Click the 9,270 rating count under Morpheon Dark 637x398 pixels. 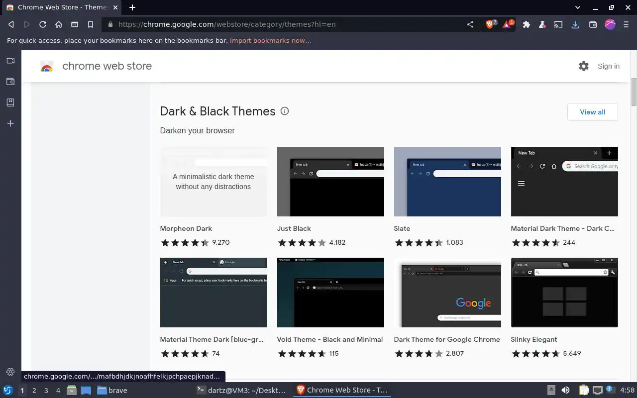(x=221, y=243)
